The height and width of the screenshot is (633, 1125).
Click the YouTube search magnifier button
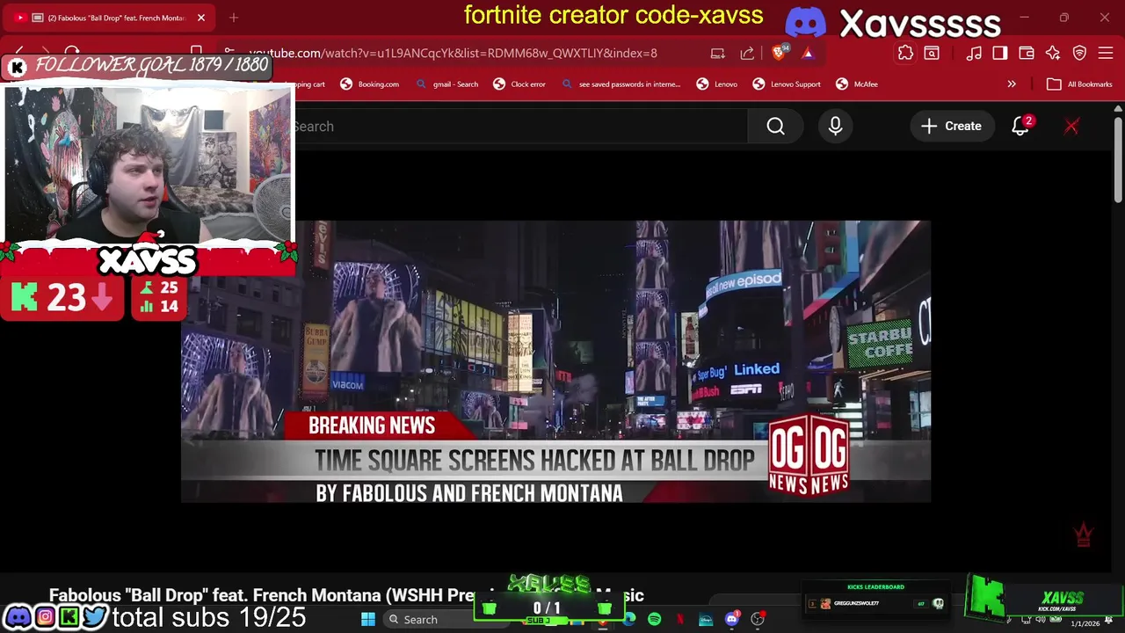pyautogui.click(x=775, y=127)
